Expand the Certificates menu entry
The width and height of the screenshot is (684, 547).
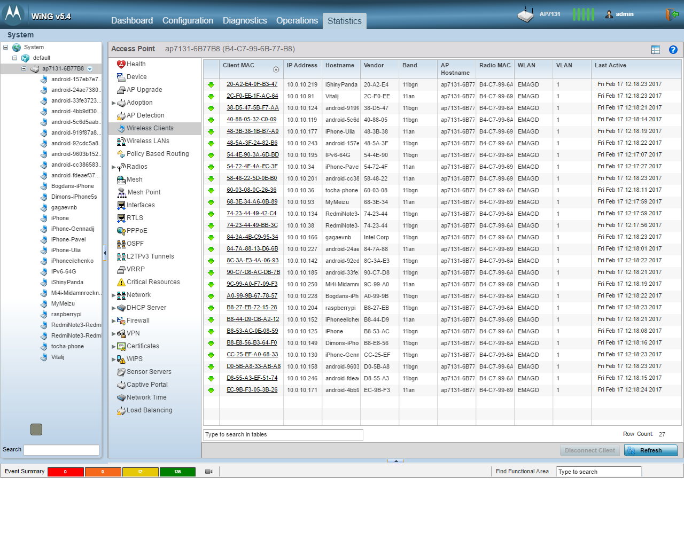coord(113,347)
